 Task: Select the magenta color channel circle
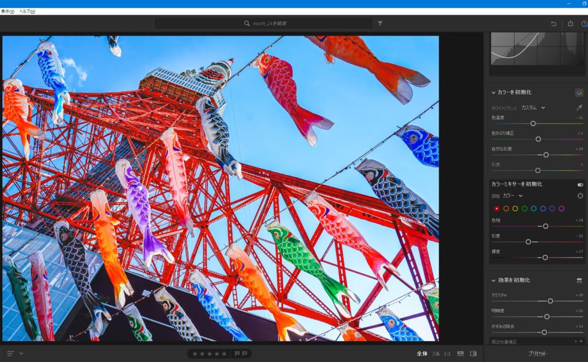pos(562,208)
